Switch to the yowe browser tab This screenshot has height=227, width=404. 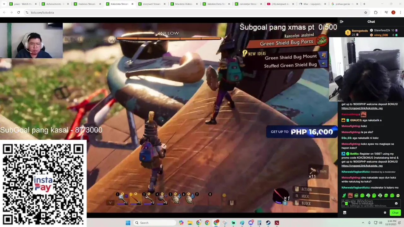click(x=23, y=4)
